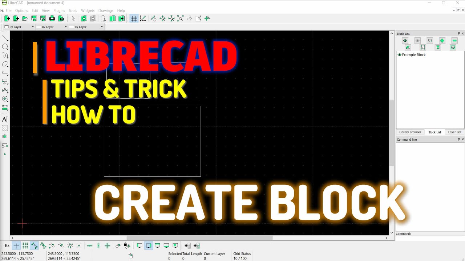Open the Help menu
The image size is (465, 261).
pos(121,11)
